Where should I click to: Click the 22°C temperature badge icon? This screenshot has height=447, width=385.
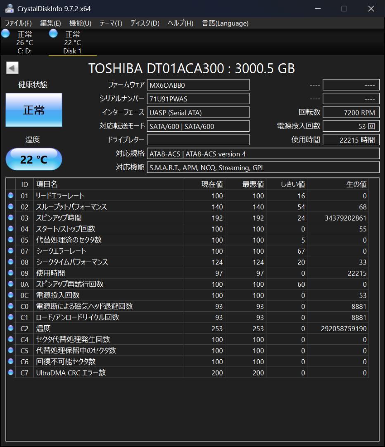[33, 159]
